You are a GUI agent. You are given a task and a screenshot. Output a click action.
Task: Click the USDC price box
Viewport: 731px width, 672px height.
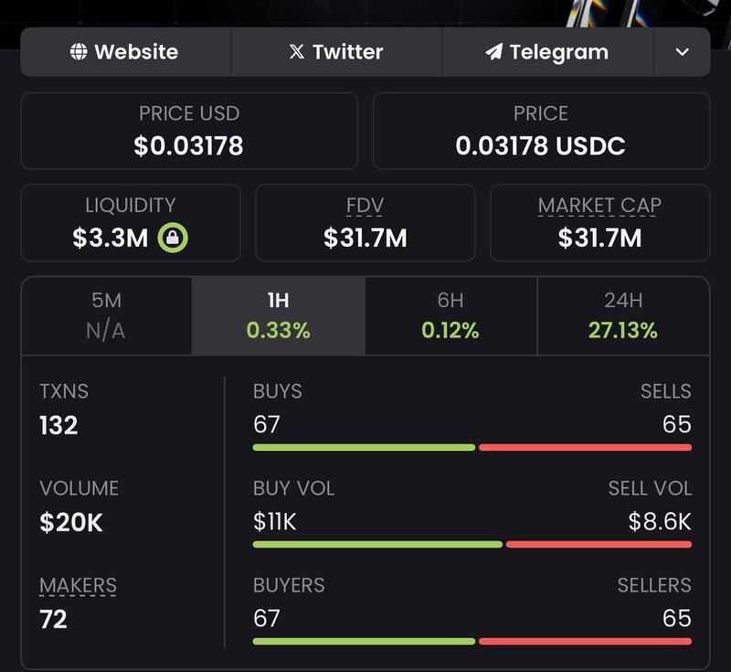pos(541,131)
